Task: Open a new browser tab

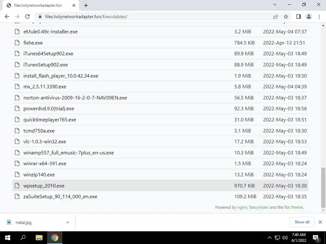Action: [86, 6]
